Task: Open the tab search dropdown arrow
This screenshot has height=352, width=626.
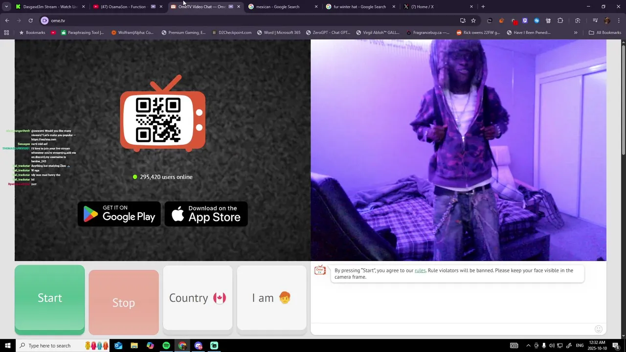Action: (6, 7)
